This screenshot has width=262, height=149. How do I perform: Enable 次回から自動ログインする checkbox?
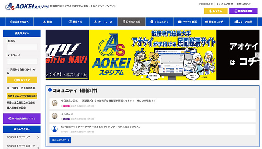(x=8, y=70)
